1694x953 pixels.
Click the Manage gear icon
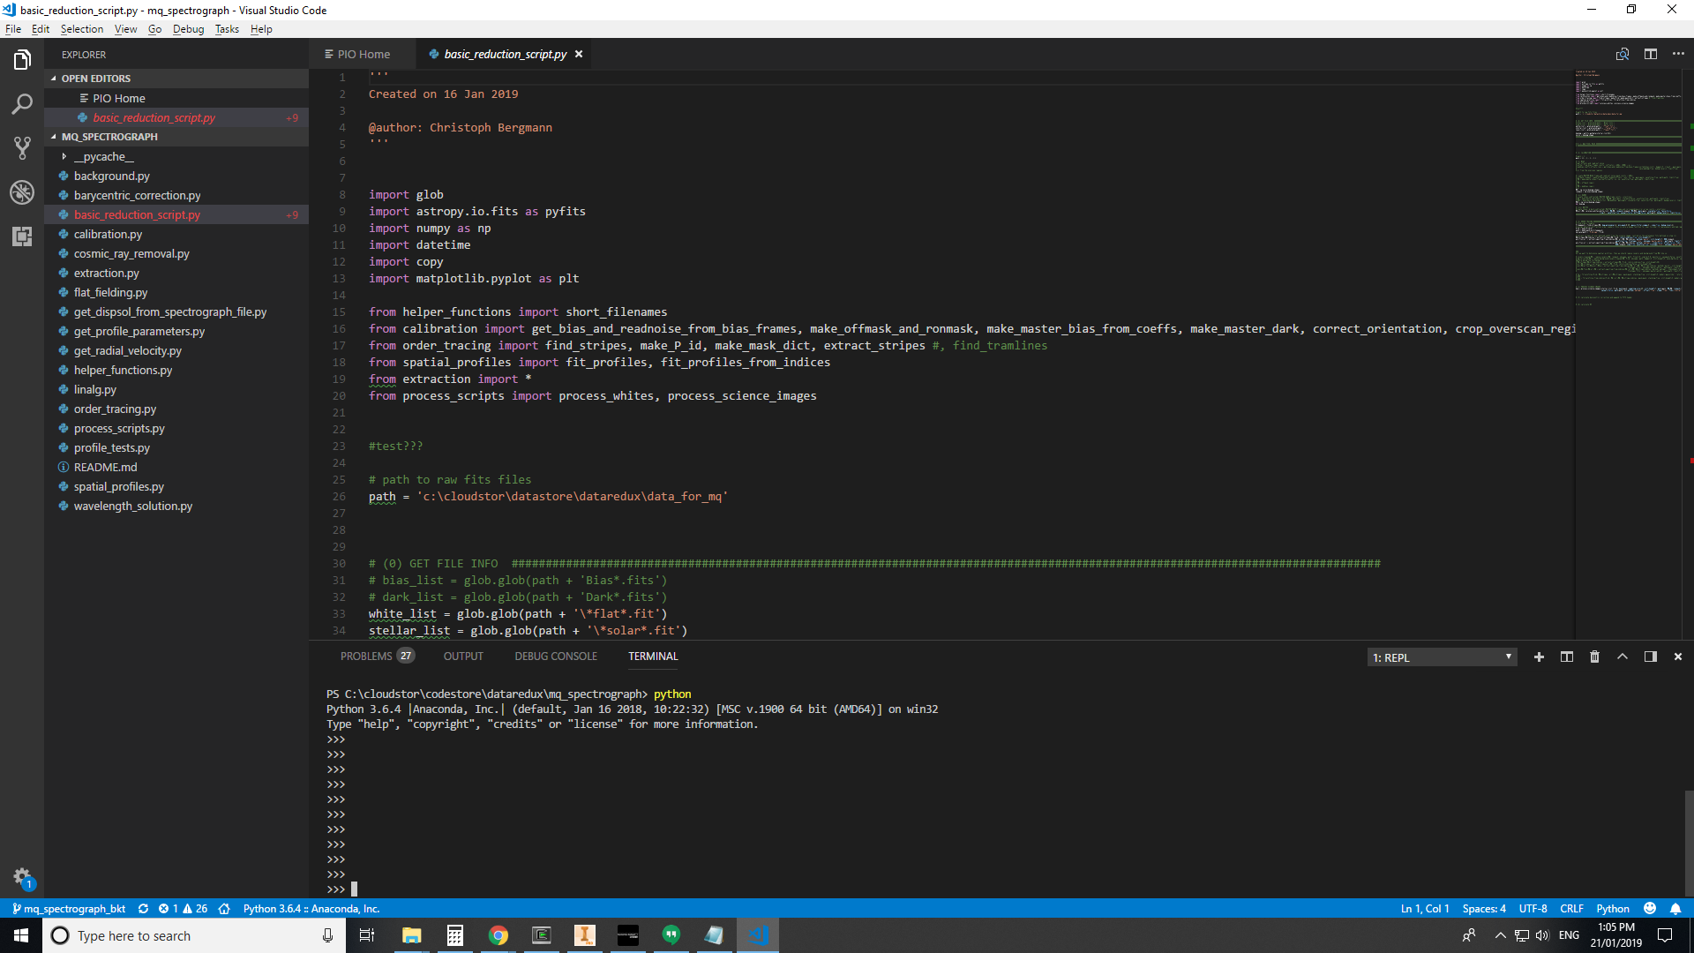coord(22,876)
